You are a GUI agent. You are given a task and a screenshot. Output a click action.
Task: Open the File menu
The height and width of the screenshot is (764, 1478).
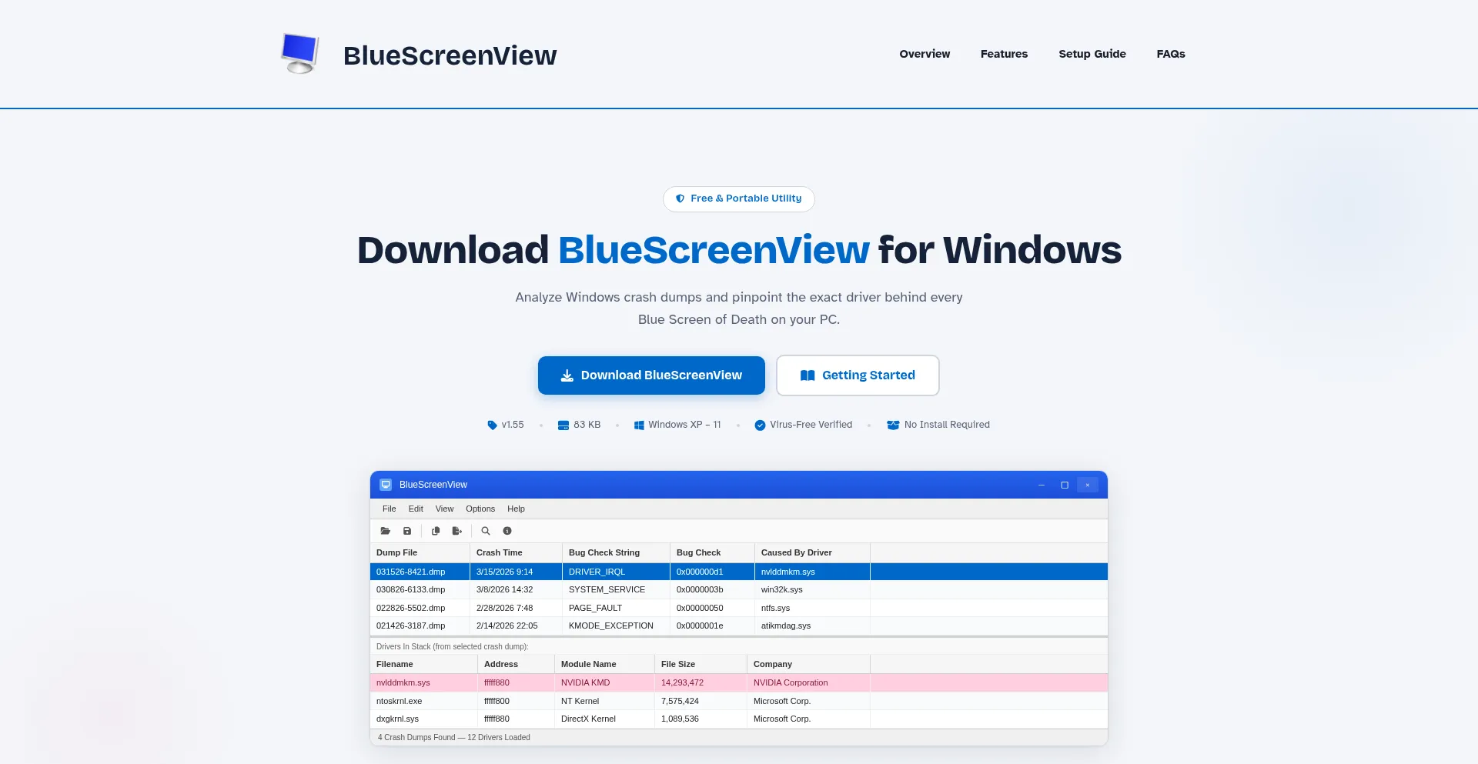pyautogui.click(x=390, y=509)
